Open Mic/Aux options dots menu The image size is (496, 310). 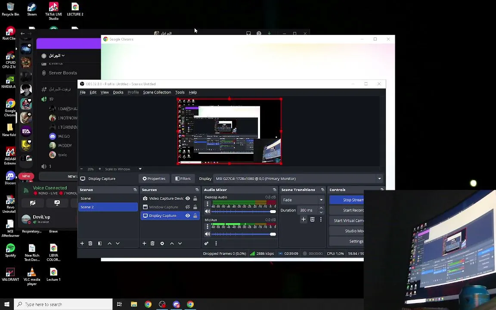coord(208,226)
